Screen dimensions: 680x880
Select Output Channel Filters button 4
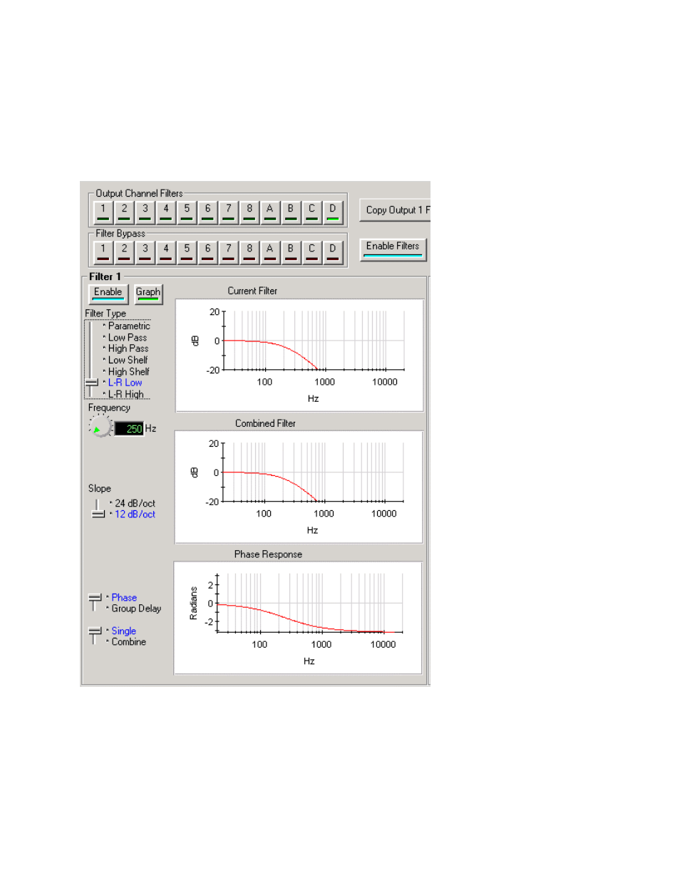pos(166,212)
